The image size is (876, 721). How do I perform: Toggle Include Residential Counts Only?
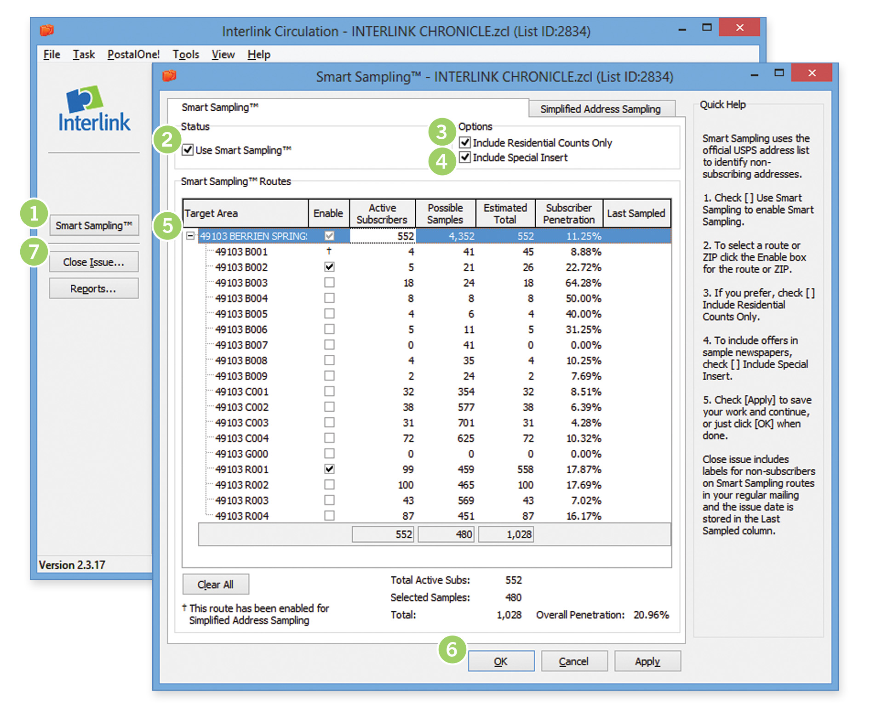(465, 142)
